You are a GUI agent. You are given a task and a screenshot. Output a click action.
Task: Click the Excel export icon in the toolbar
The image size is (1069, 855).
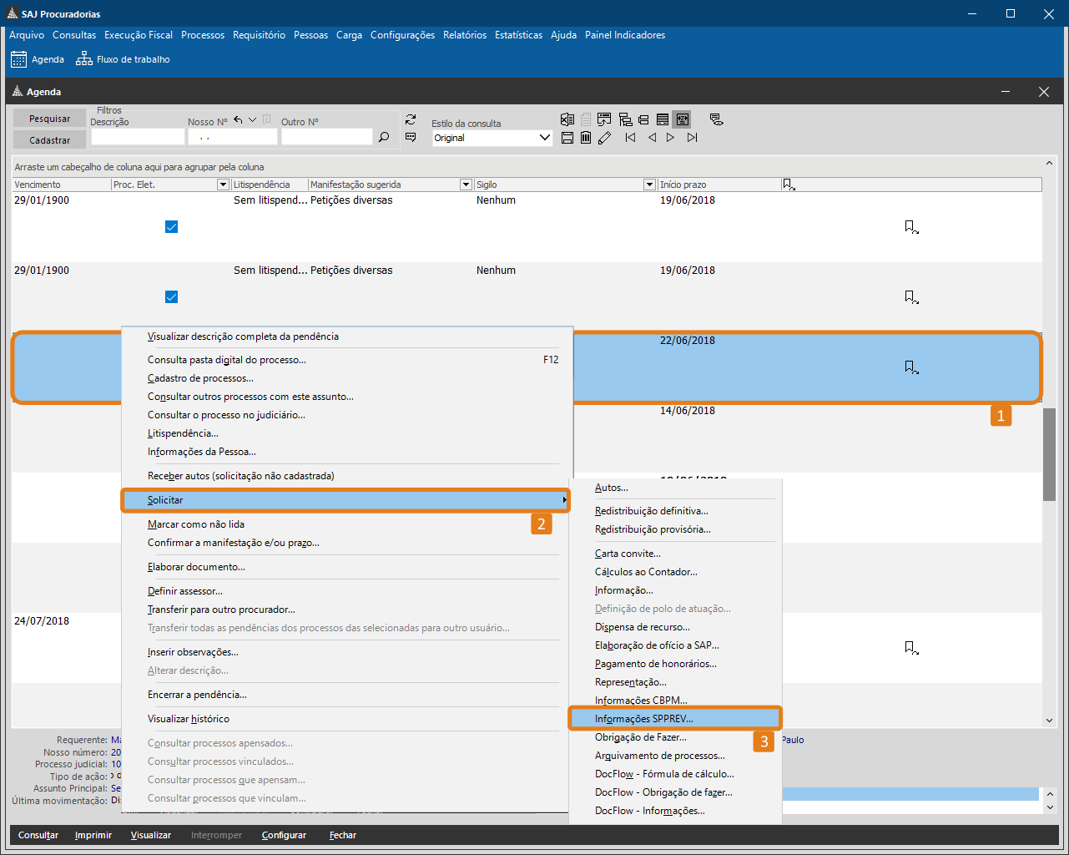[567, 119]
